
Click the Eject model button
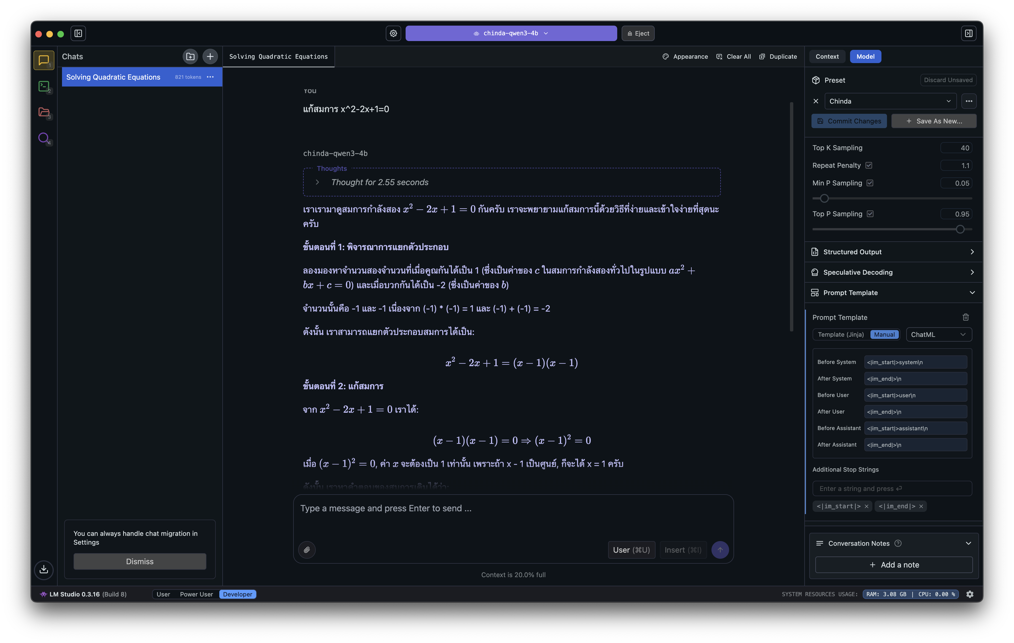[638, 33]
